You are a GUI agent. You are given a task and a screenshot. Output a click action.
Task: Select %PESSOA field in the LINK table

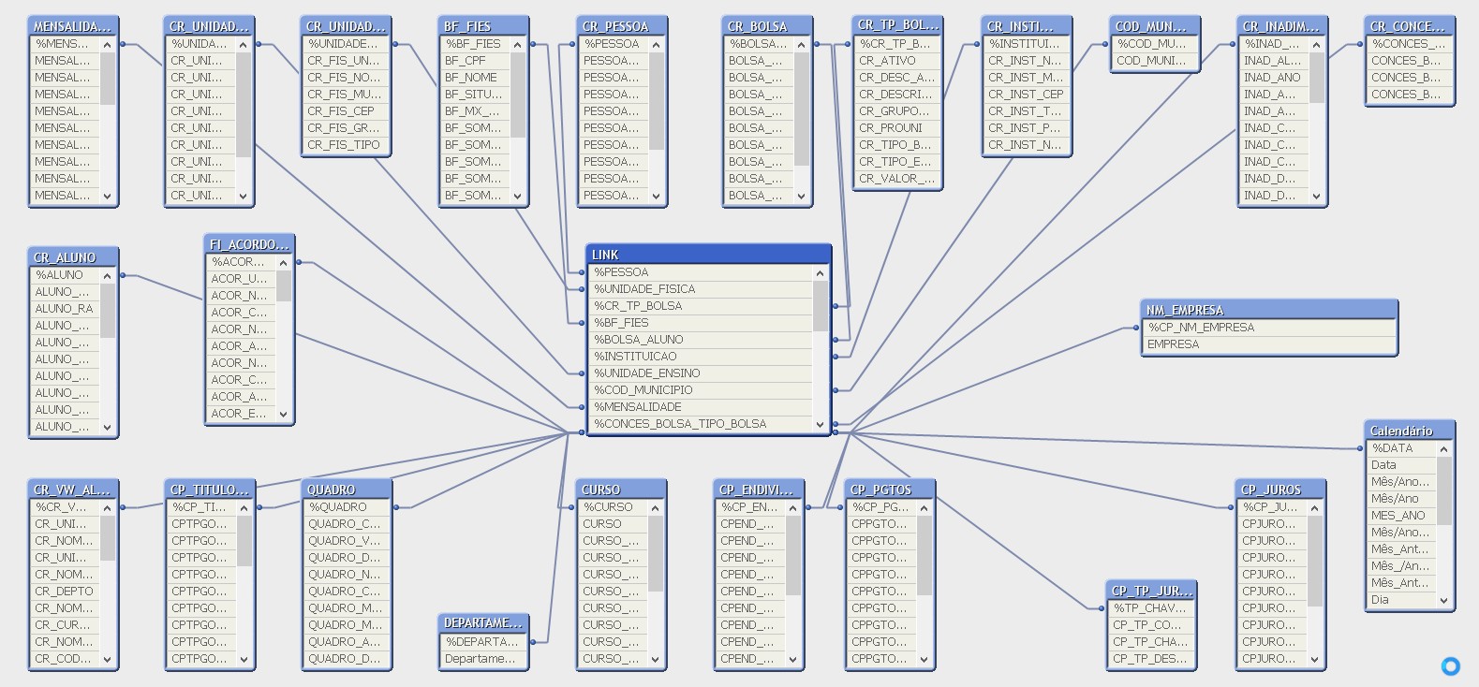701,272
